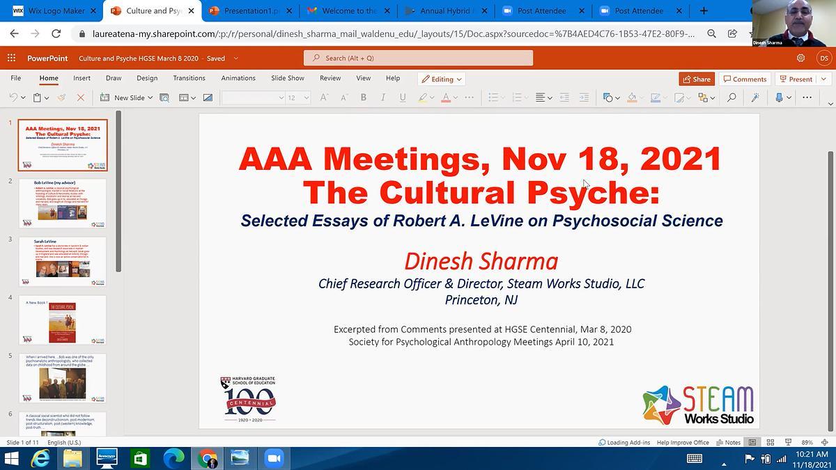Pick the font color red A
The width and height of the screenshot is (836, 470).
tap(445, 98)
